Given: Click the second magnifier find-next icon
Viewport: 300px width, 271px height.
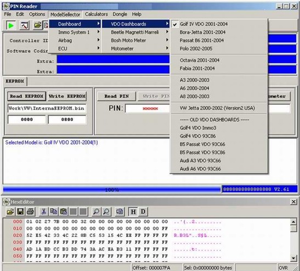Looking at the screenshot, I should tap(106, 212).
